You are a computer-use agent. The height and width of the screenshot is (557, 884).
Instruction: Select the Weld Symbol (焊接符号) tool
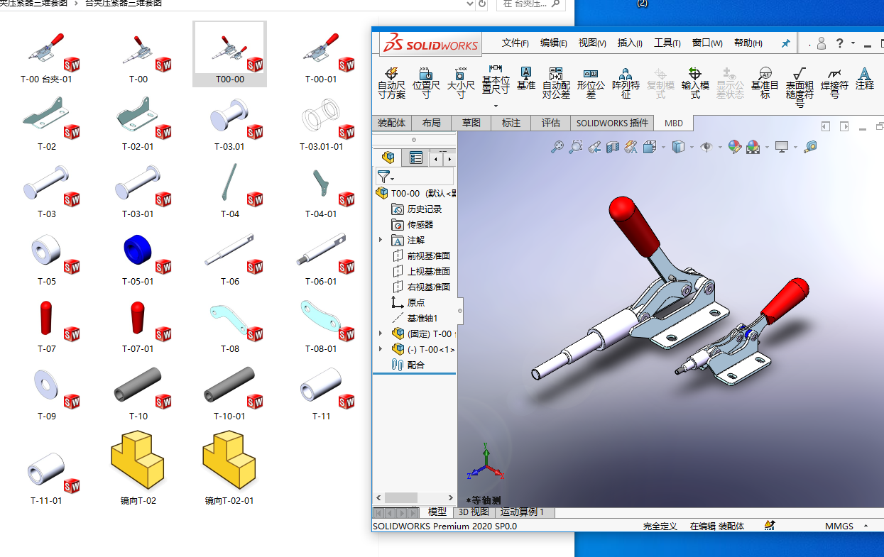click(834, 83)
